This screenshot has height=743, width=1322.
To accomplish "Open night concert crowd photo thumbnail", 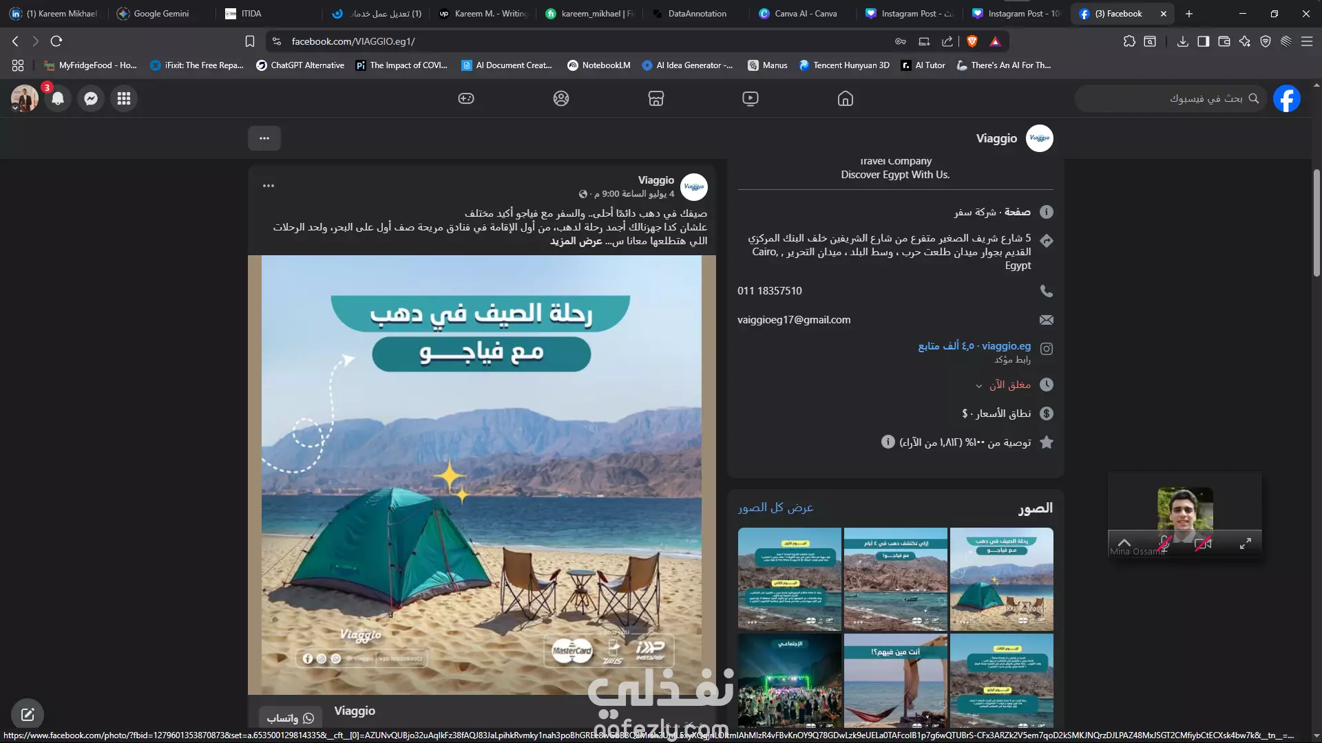I will click(x=790, y=681).
